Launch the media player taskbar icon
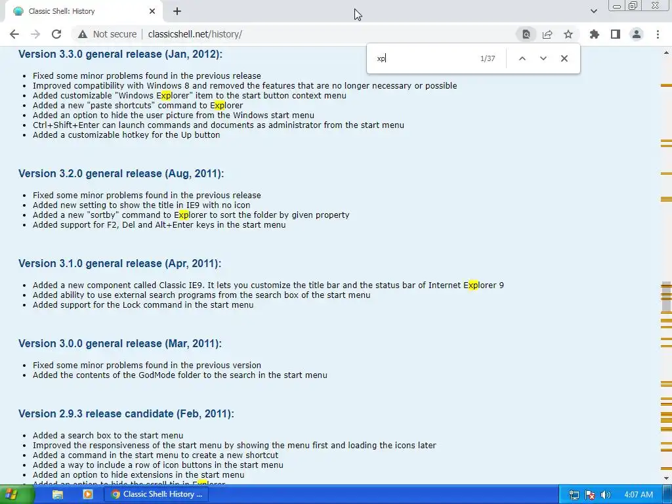Viewport: 672px width, 504px height. coord(88,495)
